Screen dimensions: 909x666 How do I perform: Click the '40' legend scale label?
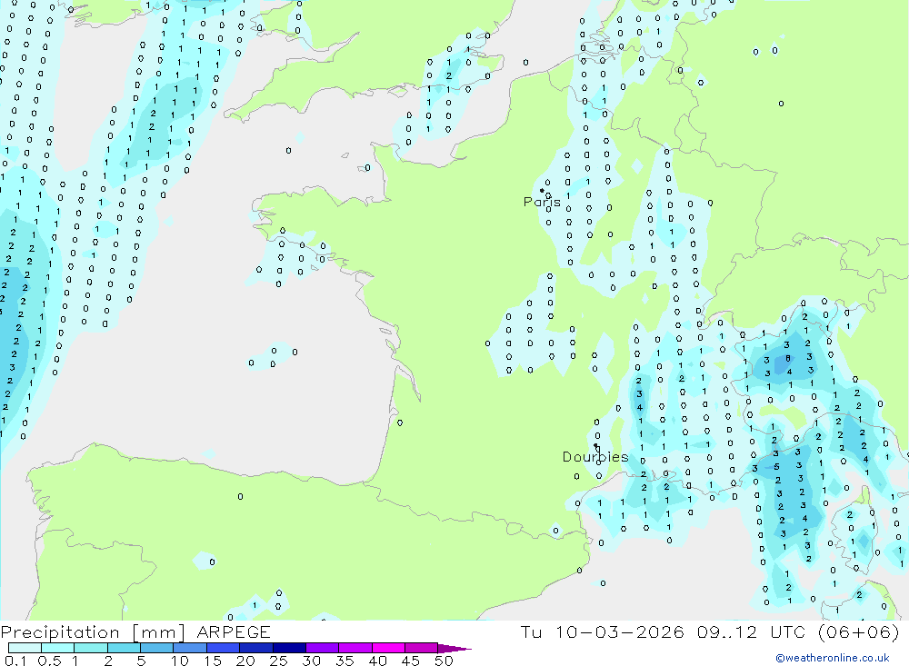point(378,661)
